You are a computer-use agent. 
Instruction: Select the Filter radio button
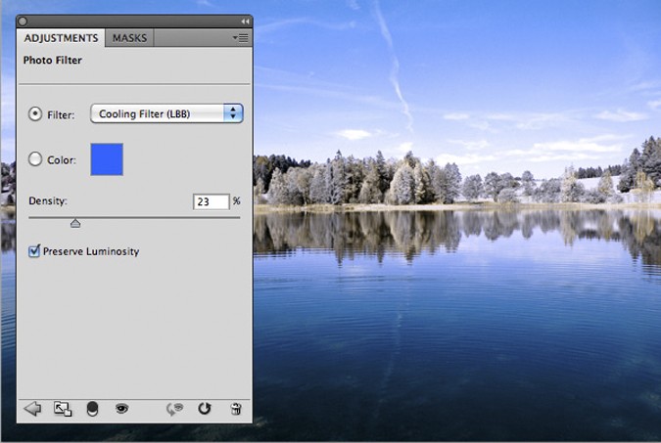point(35,113)
